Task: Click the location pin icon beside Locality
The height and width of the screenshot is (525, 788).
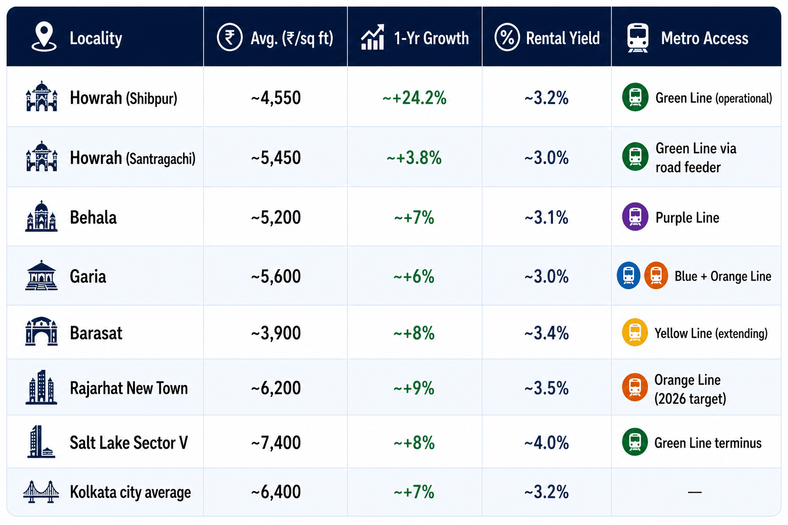Action: (44, 37)
